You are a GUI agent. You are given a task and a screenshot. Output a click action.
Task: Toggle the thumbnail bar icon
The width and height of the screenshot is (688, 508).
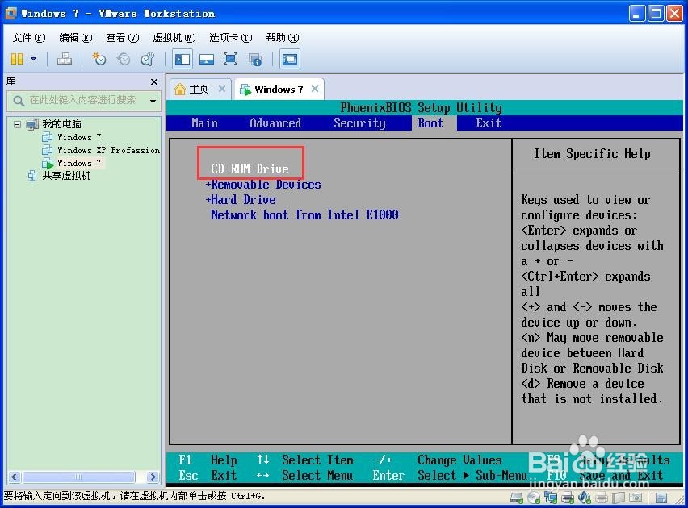[206, 59]
